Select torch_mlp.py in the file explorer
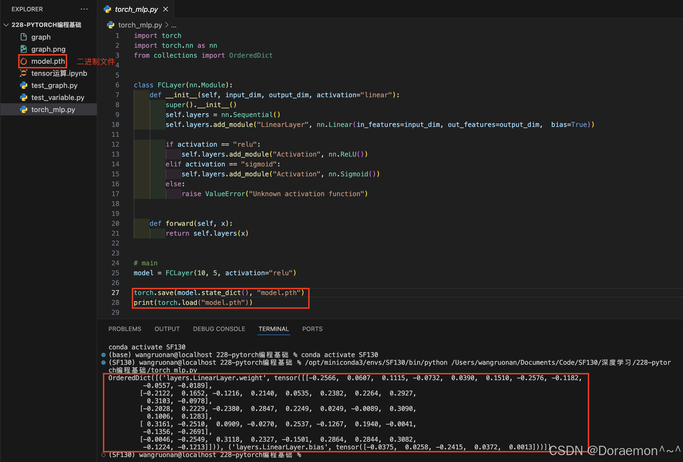This screenshot has width=683, height=462. pos(53,110)
